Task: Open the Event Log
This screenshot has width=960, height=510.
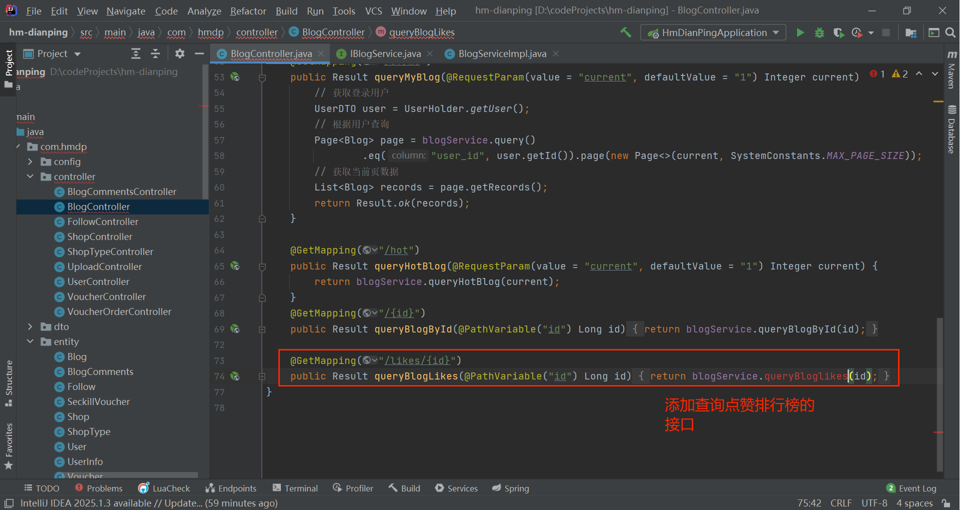Action: (x=912, y=488)
